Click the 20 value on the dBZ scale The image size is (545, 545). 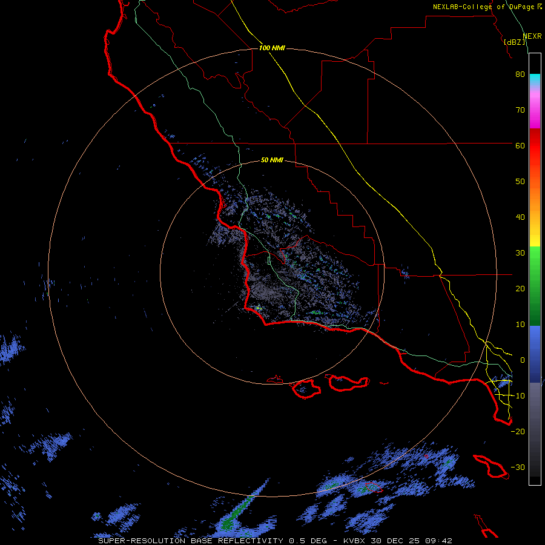click(x=520, y=289)
